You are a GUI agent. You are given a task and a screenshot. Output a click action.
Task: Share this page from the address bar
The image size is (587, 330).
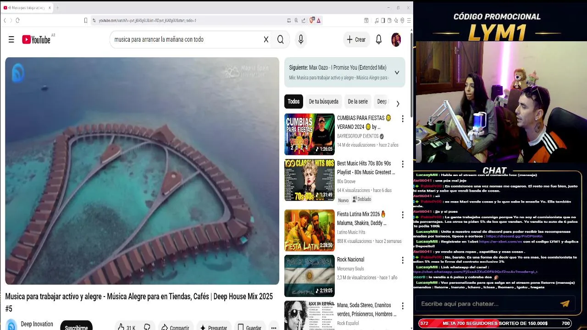304,20
